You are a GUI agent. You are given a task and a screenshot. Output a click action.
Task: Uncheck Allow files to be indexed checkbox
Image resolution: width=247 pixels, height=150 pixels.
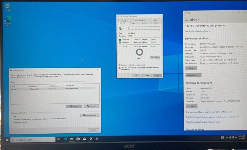(120, 68)
